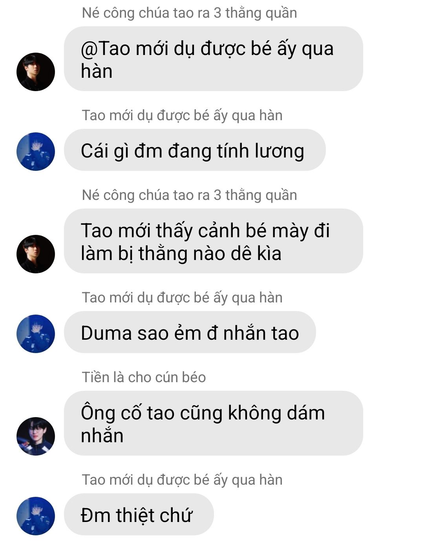Select 'Ông cố tao cũng không dám nhắn' bubble

213,423
